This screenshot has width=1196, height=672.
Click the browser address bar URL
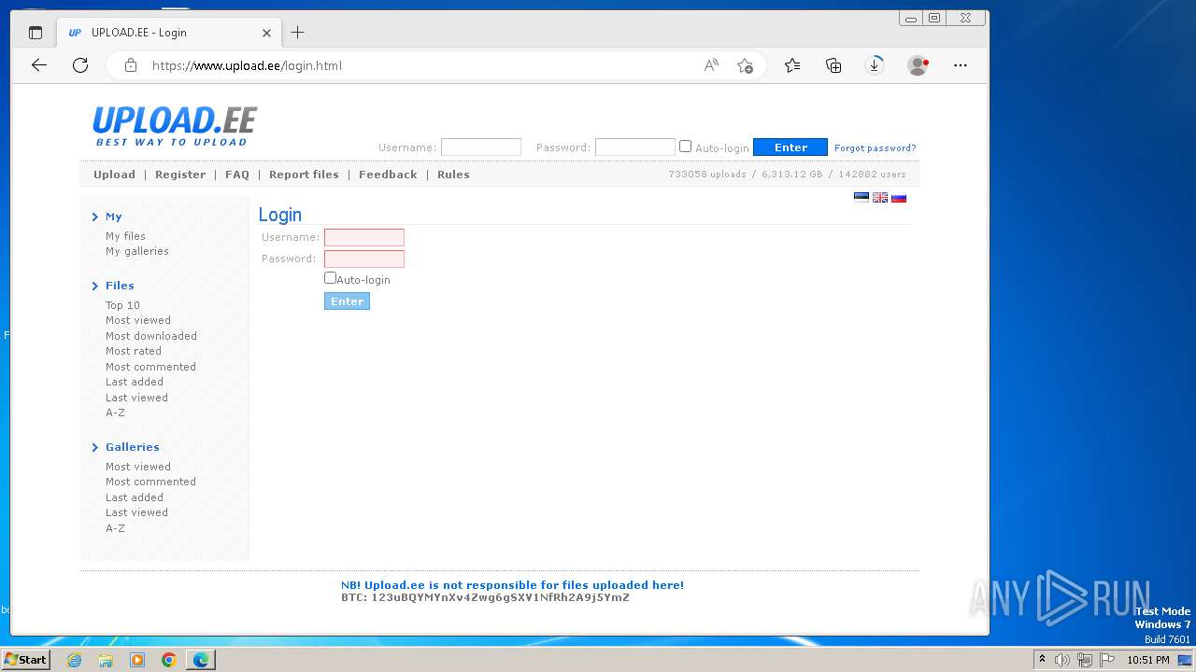coord(247,65)
